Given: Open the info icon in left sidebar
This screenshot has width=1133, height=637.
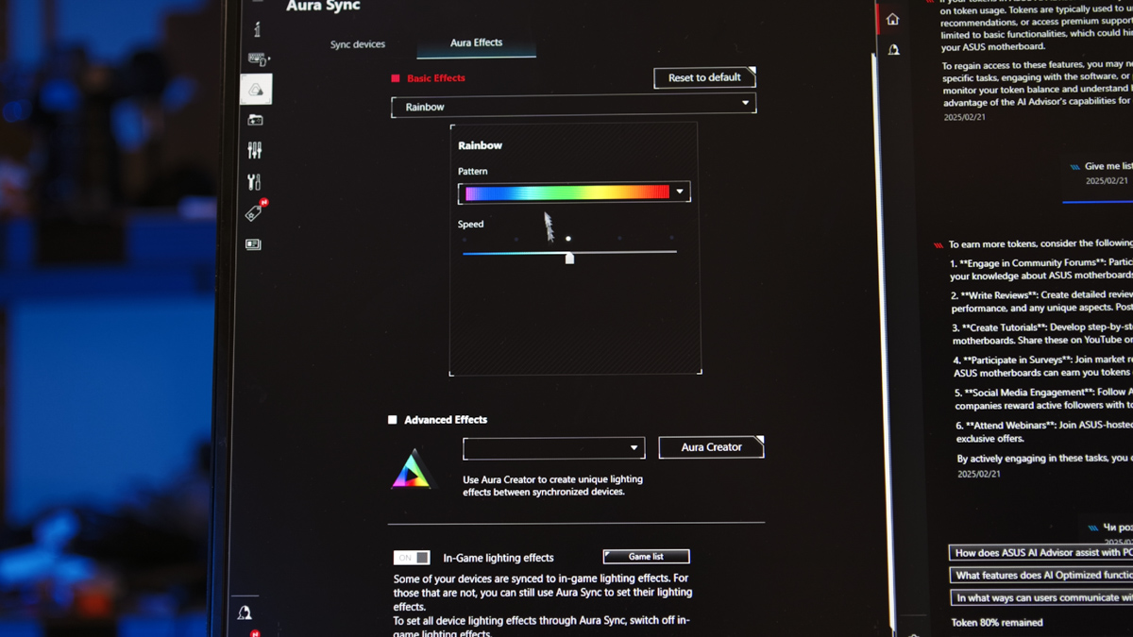Looking at the screenshot, I should 257,30.
